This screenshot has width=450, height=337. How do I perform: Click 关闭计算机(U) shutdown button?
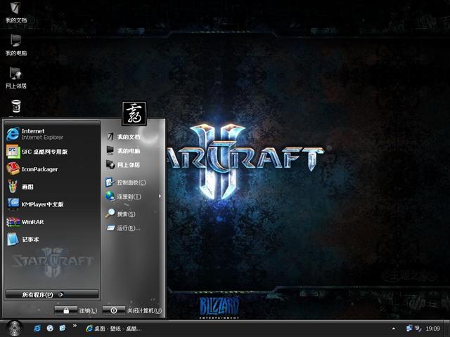click(x=133, y=310)
